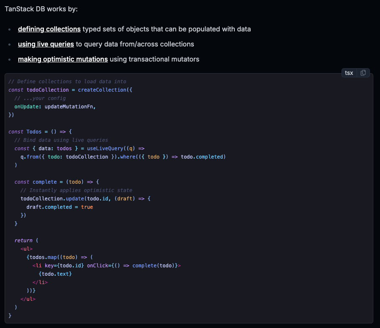The width and height of the screenshot is (380, 328).
Task: Open the using live queries link
Action: click(46, 44)
